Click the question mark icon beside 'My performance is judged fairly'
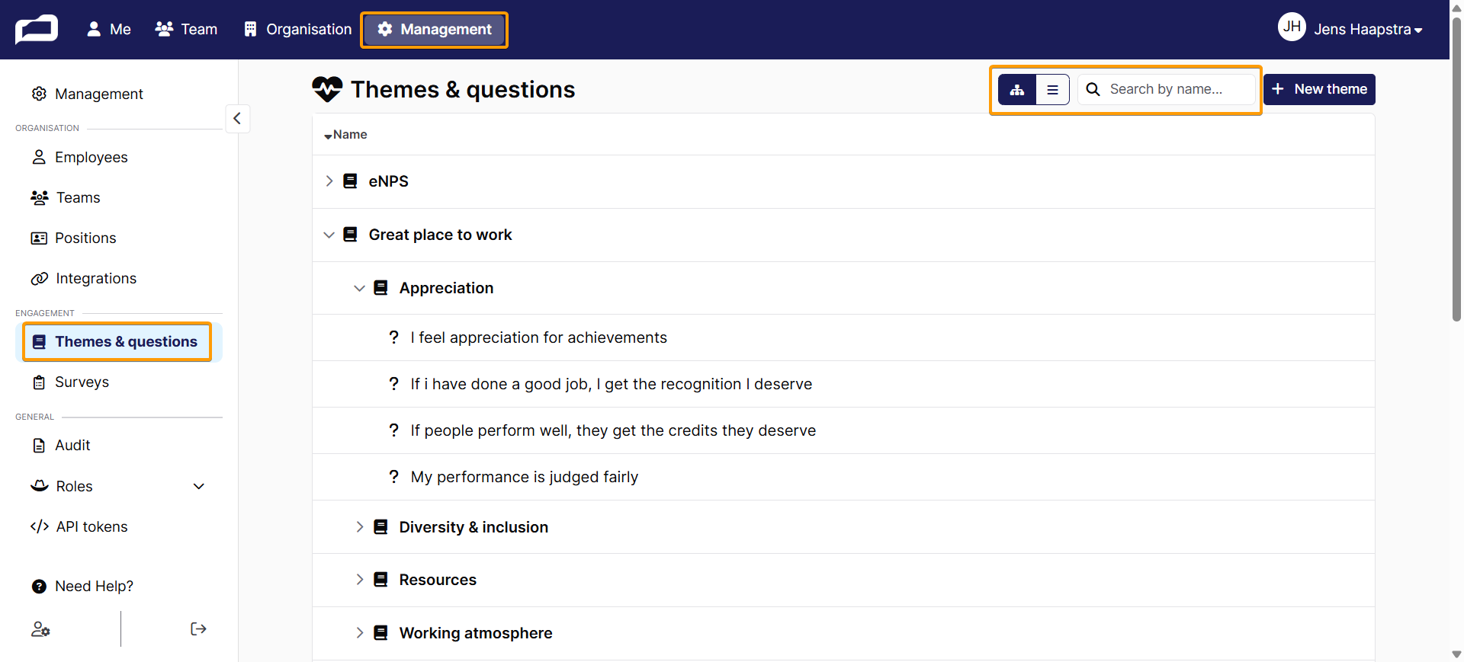 coord(393,477)
